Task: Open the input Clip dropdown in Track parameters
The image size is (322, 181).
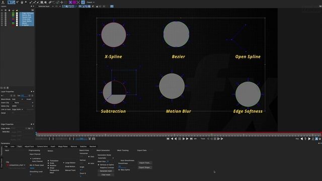Action: pyautogui.click(x=16, y=165)
